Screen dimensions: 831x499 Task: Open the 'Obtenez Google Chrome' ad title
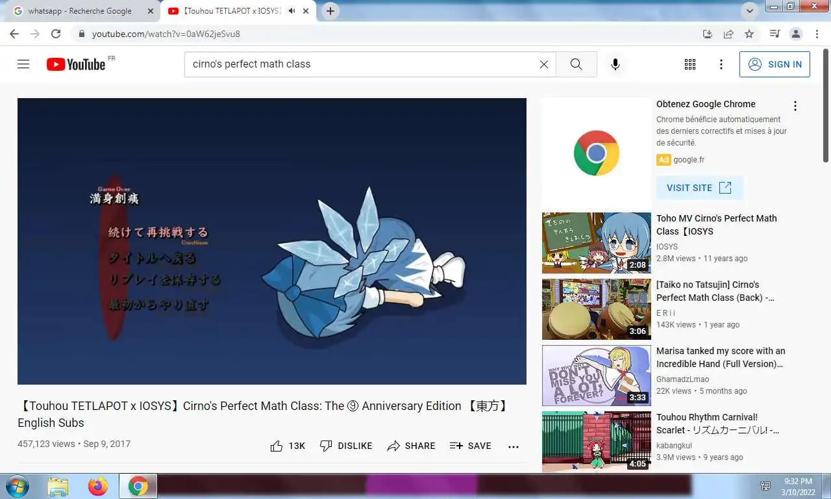(706, 104)
